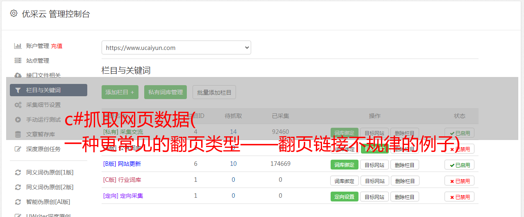The image size is (524, 217).
Task: Click the play circle icon for 手动运行测试
Action: [18, 120]
